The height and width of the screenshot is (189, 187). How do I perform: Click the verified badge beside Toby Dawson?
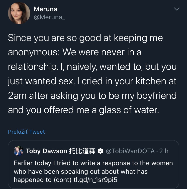(100, 151)
